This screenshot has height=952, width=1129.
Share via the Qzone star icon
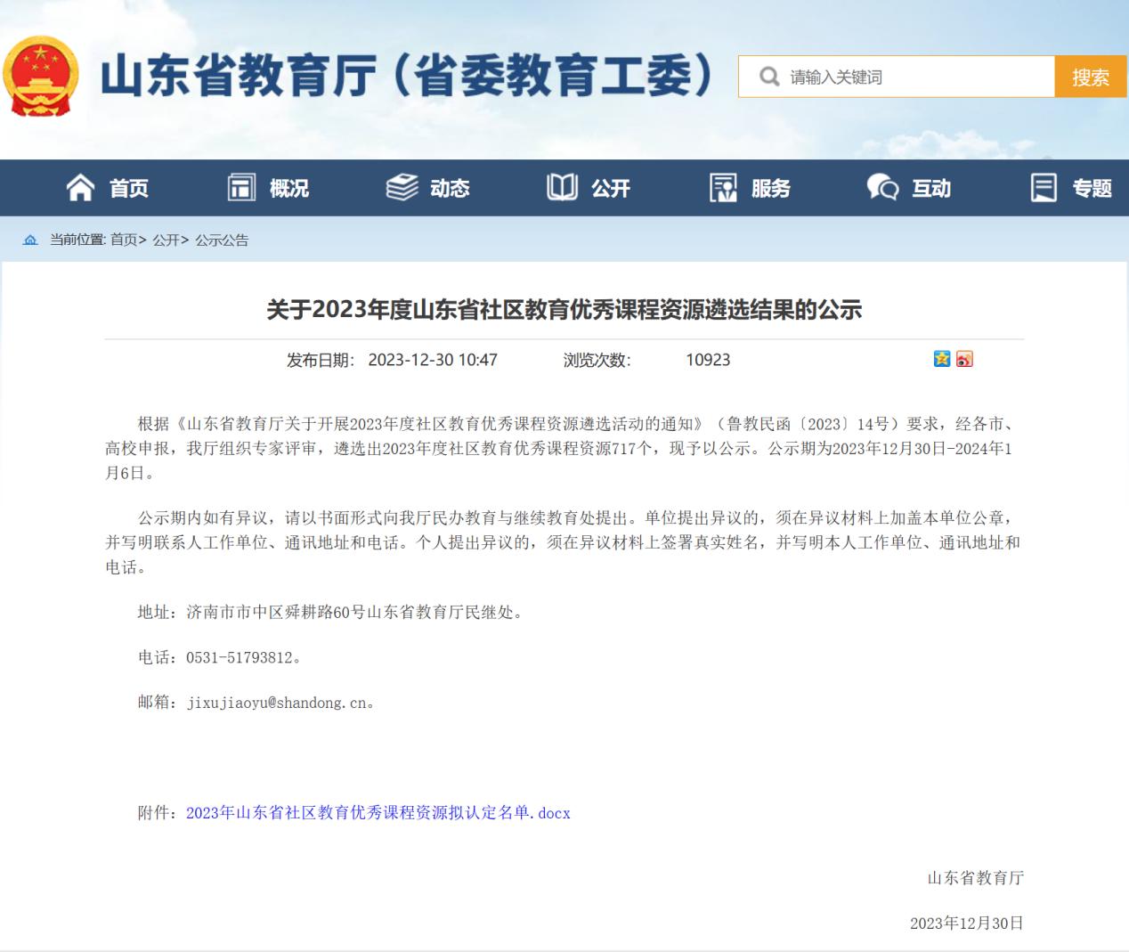tap(942, 359)
